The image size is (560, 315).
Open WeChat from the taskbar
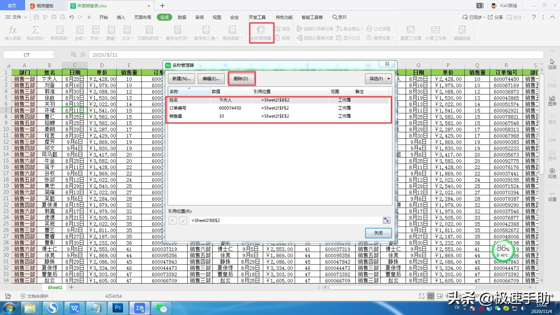[x=161, y=308]
